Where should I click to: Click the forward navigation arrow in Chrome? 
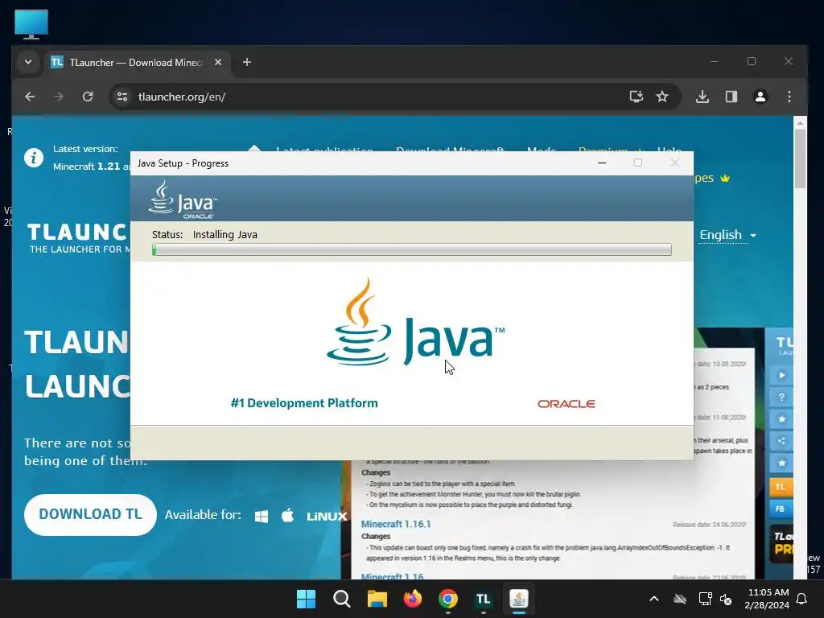(x=58, y=97)
